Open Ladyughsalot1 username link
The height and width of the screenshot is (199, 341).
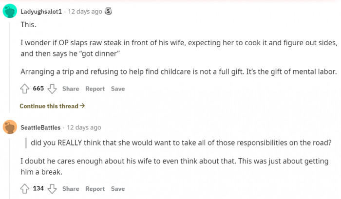click(40, 11)
